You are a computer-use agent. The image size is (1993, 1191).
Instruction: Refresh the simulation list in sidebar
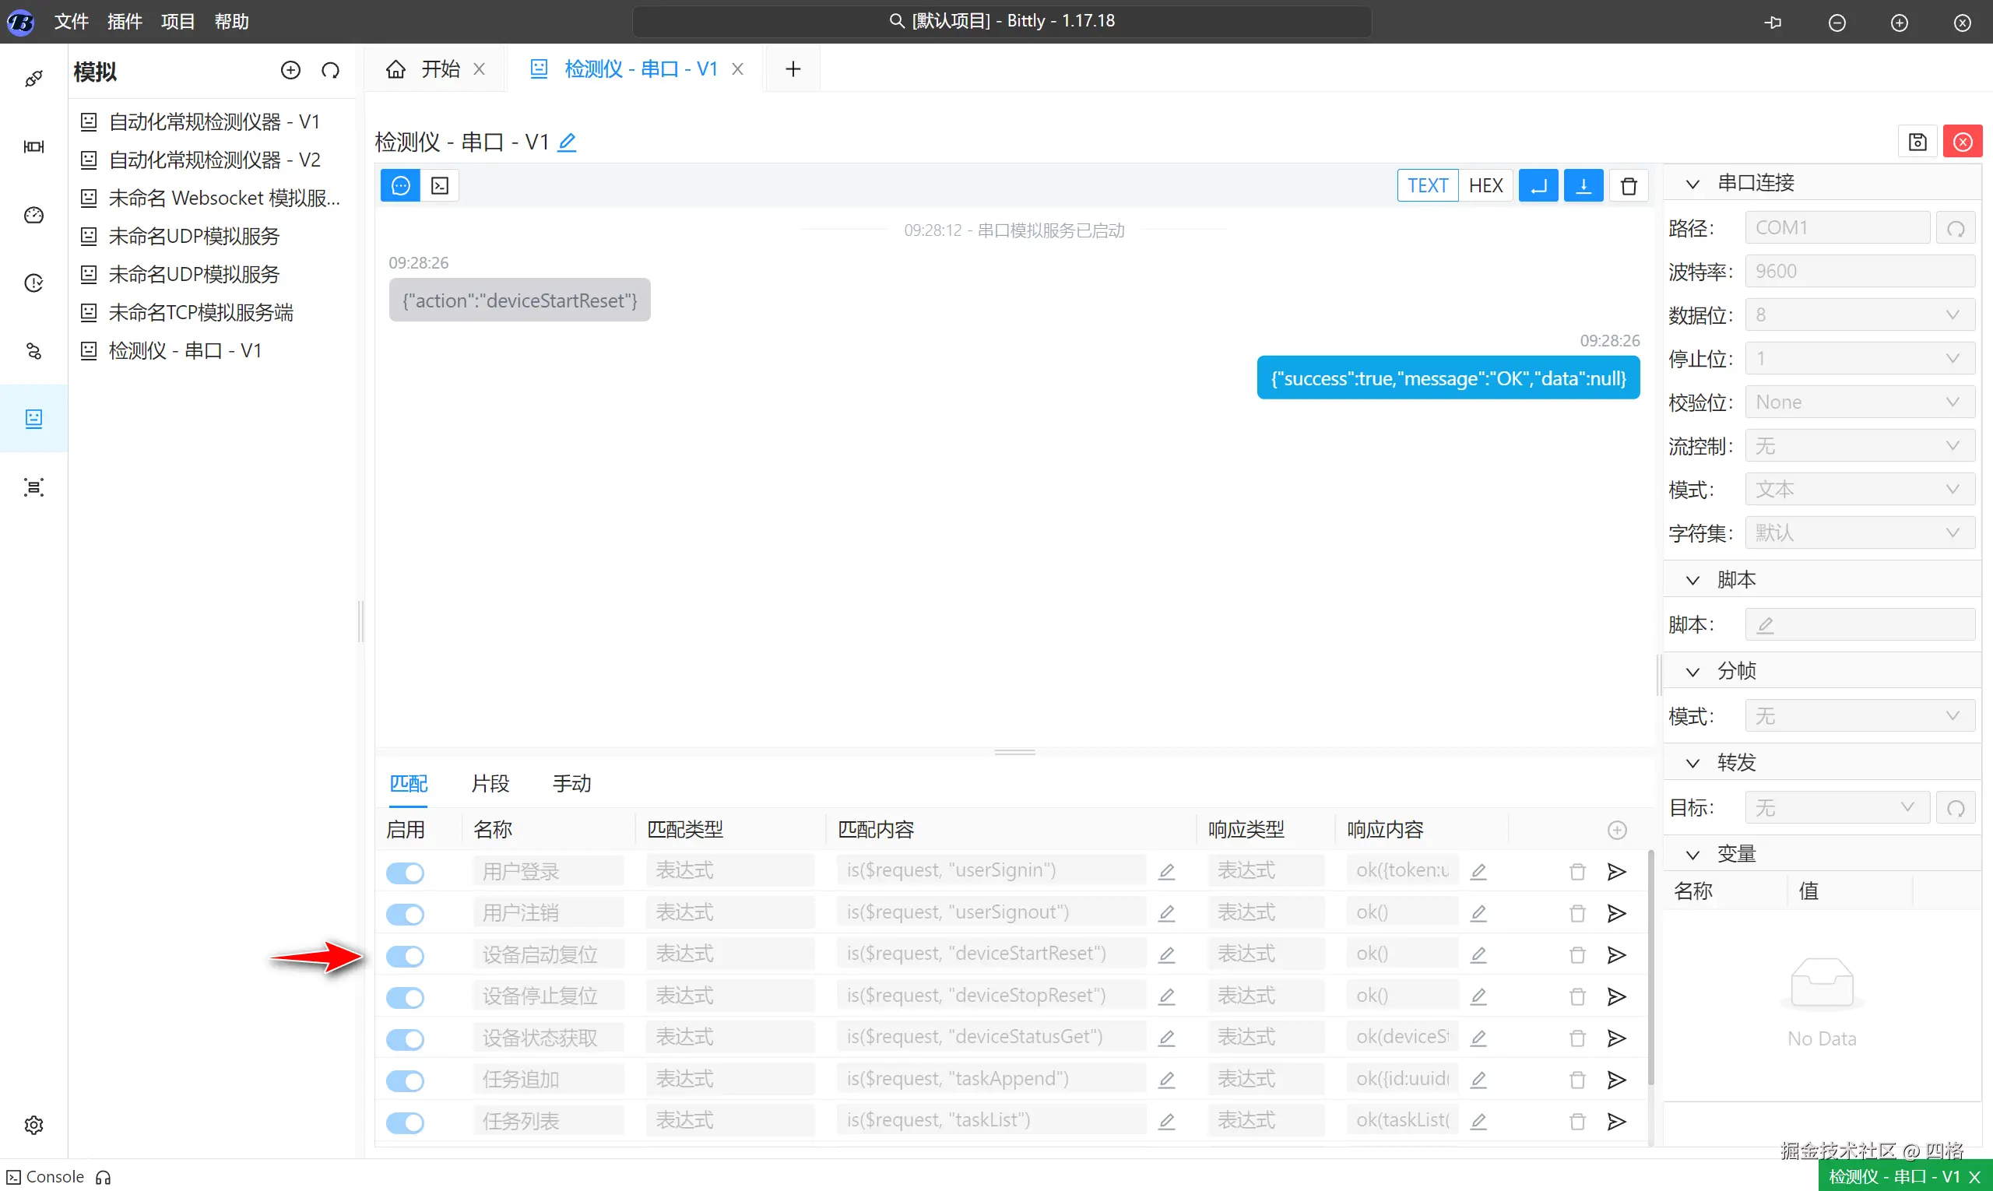(330, 71)
